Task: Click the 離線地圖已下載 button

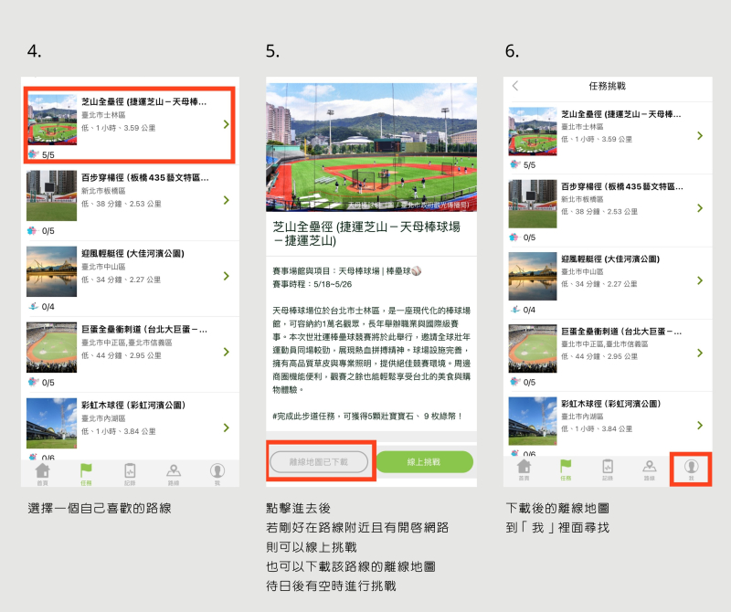Action: 319,462
